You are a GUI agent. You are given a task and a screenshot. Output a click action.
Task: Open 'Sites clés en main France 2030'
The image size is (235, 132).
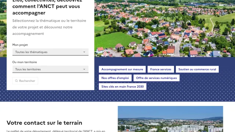(122, 87)
